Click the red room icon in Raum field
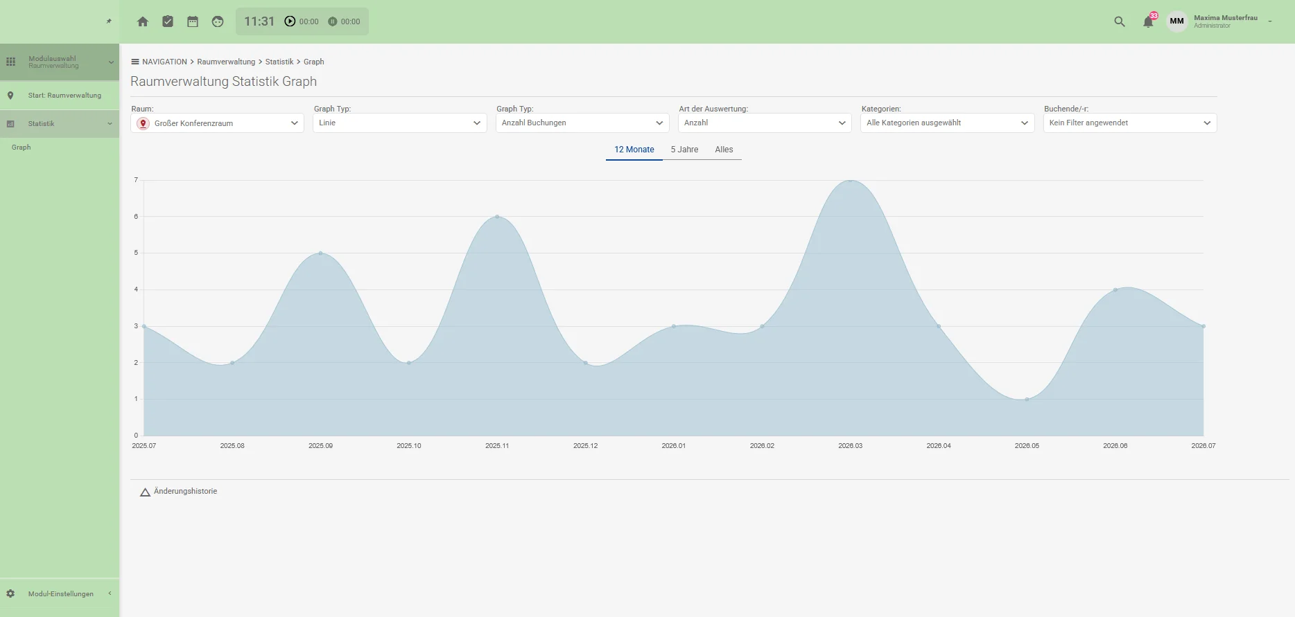 point(144,123)
